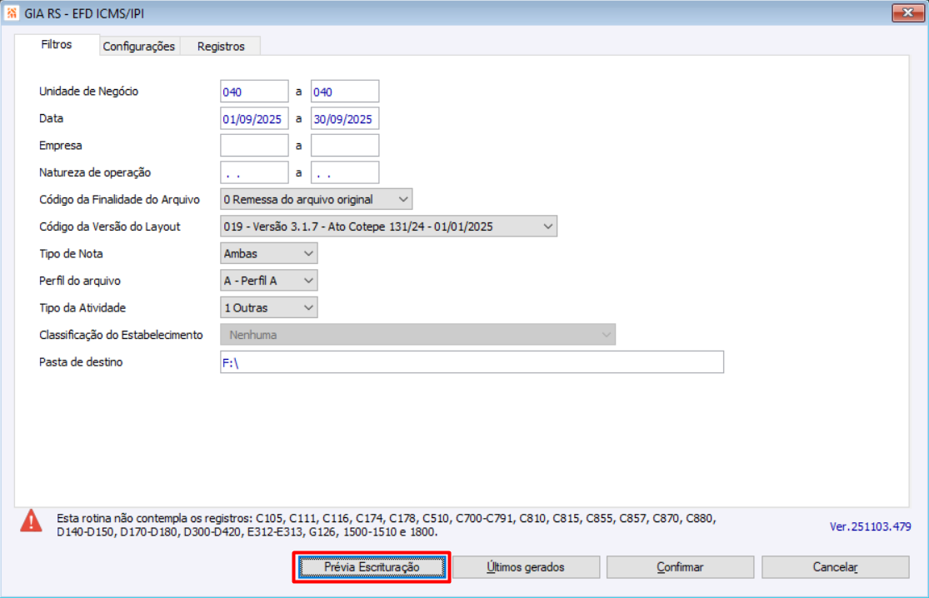Click the Últimos gerados button
This screenshot has height=598, width=929.
click(526, 567)
